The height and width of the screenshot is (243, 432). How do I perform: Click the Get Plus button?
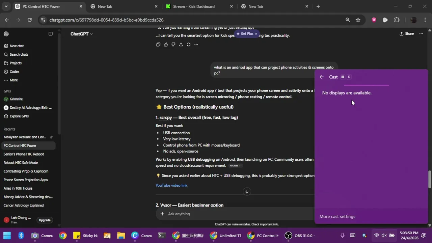click(245, 34)
